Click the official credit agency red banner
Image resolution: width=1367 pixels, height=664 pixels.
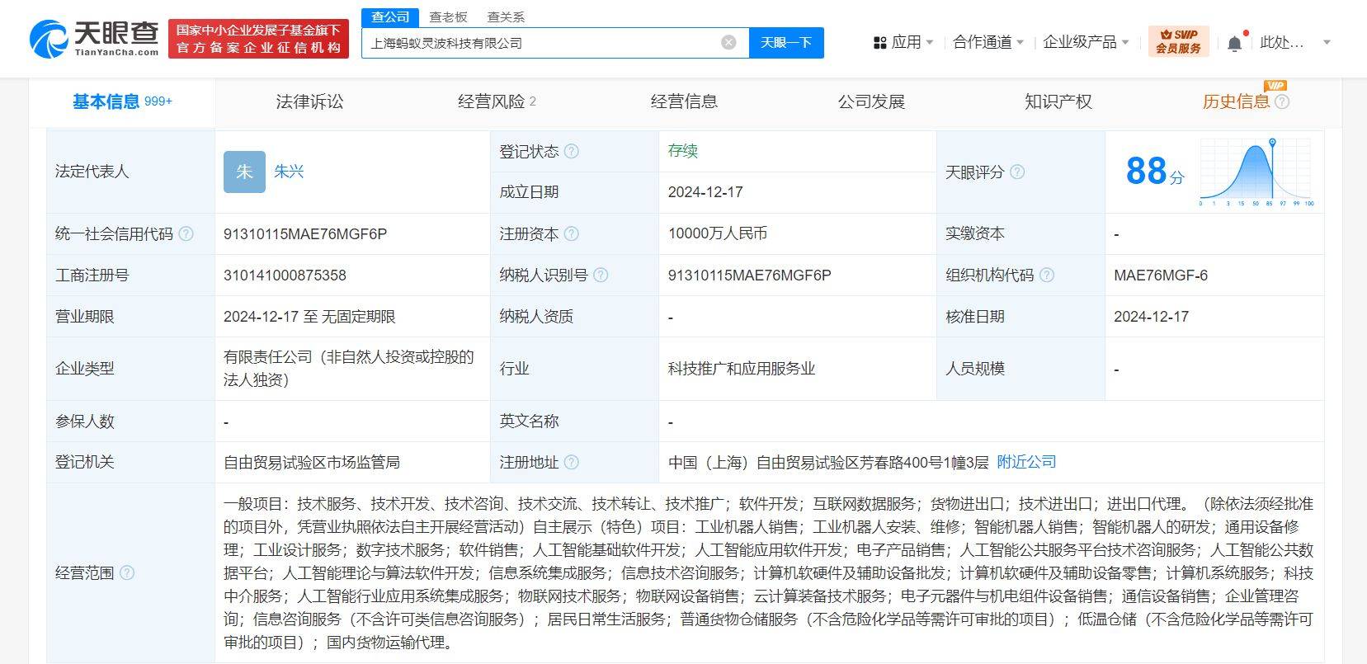258,39
